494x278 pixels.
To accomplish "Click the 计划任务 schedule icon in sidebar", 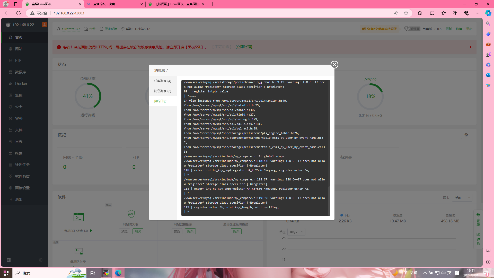I will pos(11,165).
